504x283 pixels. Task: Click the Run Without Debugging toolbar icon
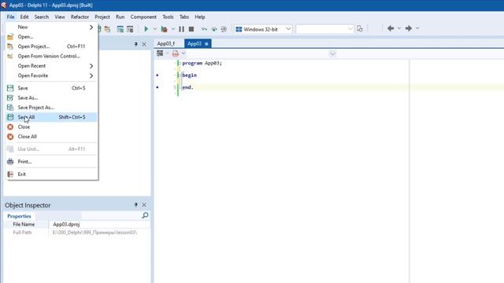[165, 29]
